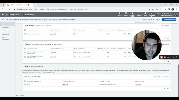Screen dimensions: 179x100
Task: Select all rows in Otro table
Action: point(25,49)
